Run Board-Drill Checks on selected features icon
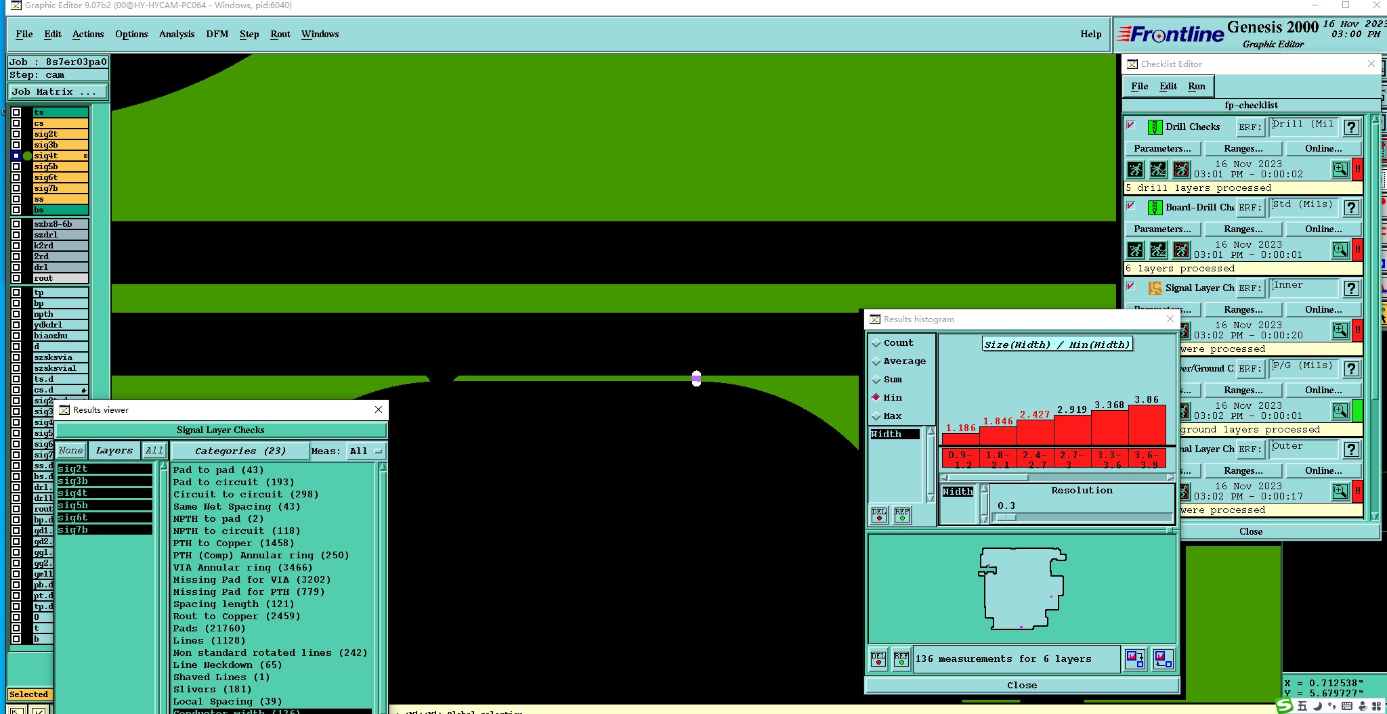The height and width of the screenshot is (714, 1387). [x=1159, y=250]
